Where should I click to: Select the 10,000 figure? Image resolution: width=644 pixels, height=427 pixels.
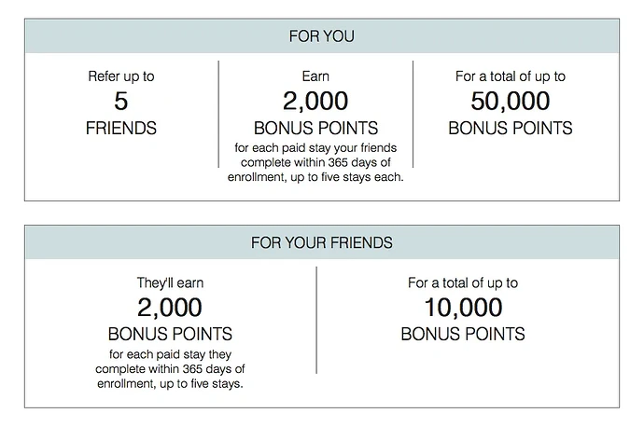point(463,307)
